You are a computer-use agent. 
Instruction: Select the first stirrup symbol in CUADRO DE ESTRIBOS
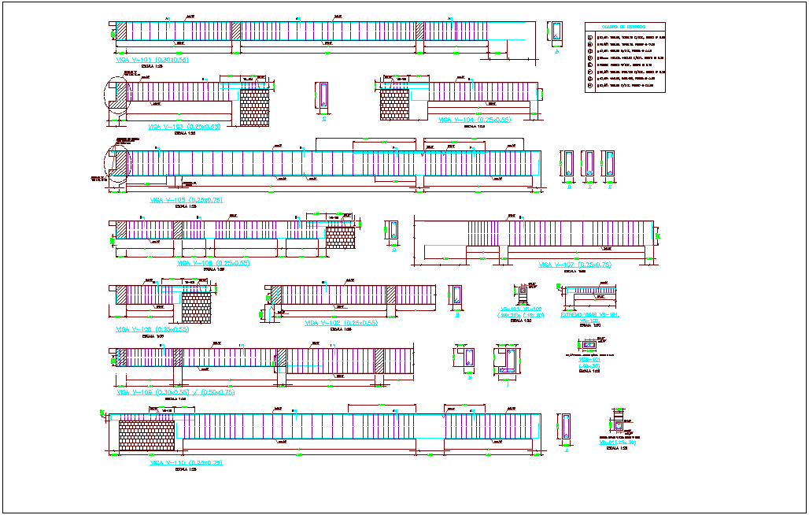(589, 37)
